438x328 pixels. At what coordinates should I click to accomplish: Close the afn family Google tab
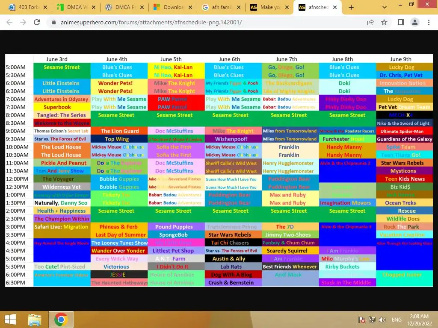[x=239, y=7]
